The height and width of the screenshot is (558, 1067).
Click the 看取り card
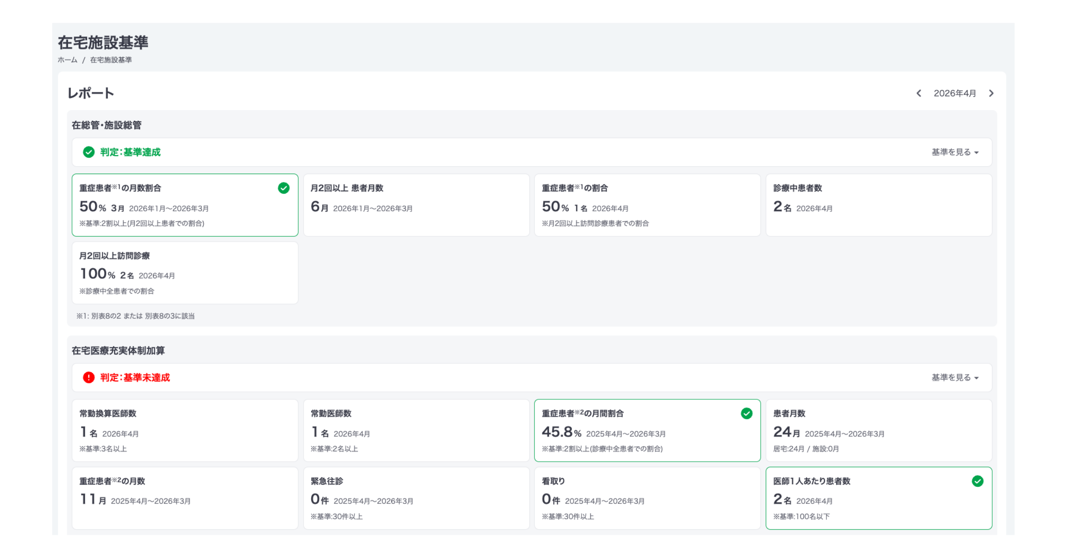647,498
